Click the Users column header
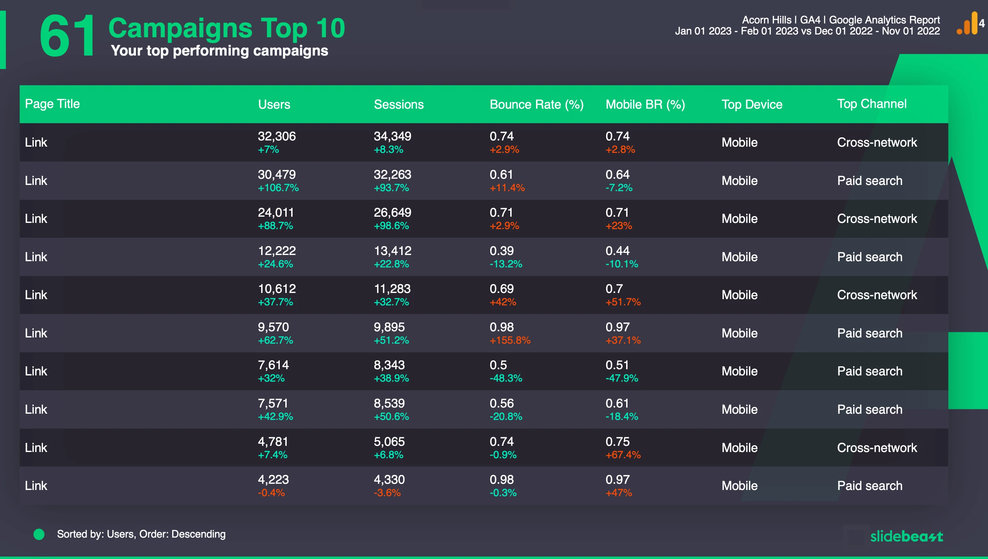This screenshot has height=559, width=988. click(274, 105)
